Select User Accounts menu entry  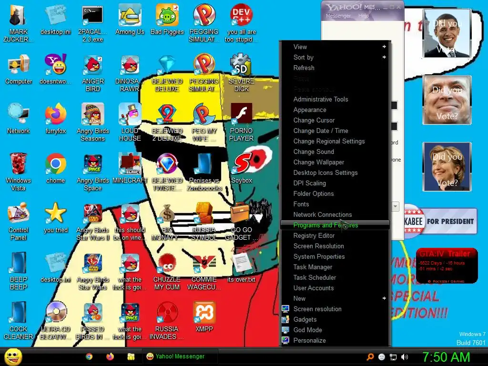coord(335,288)
